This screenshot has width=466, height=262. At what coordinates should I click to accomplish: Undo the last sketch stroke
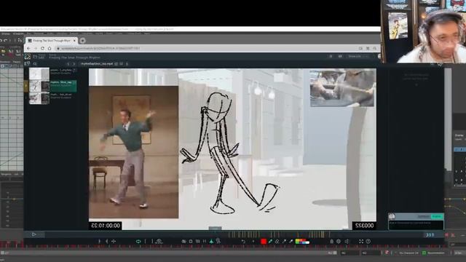click(x=243, y=242)
